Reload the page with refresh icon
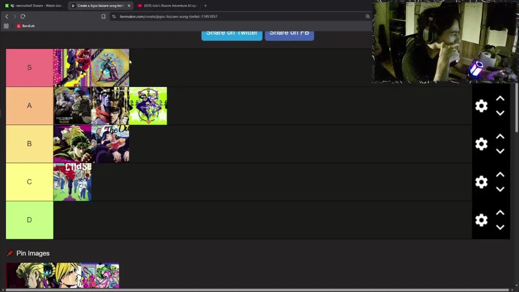Image resolution: width=519 pixels, height=292 pixels. 23,16
